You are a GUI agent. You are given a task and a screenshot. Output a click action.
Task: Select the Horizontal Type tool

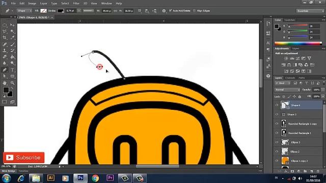[x=12, y=70]
